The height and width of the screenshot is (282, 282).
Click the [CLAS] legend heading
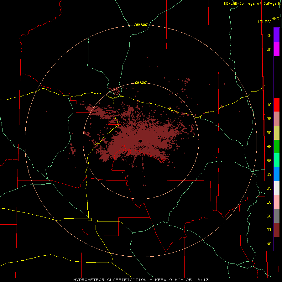265,22
